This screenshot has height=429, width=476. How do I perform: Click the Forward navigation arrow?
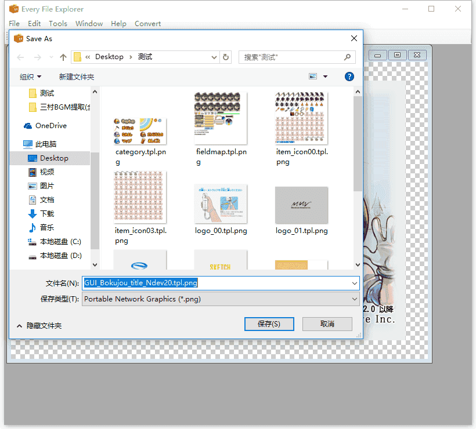[x=37, y=57]
